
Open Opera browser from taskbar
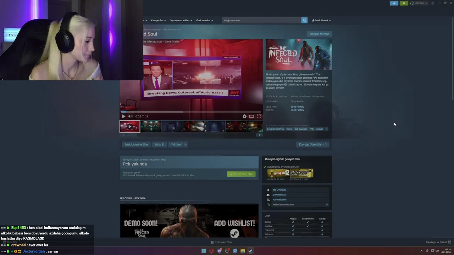coord(211,251)
